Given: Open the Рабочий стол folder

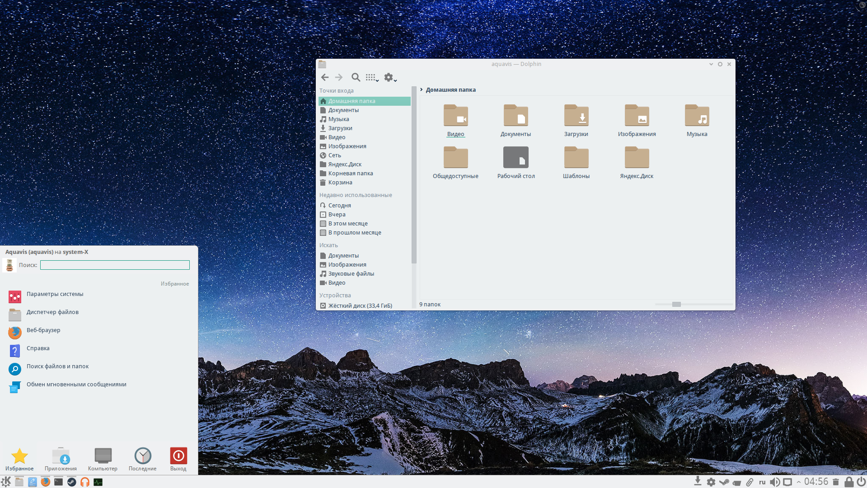Looking at the screenshot, I should [x=516, y=158].
